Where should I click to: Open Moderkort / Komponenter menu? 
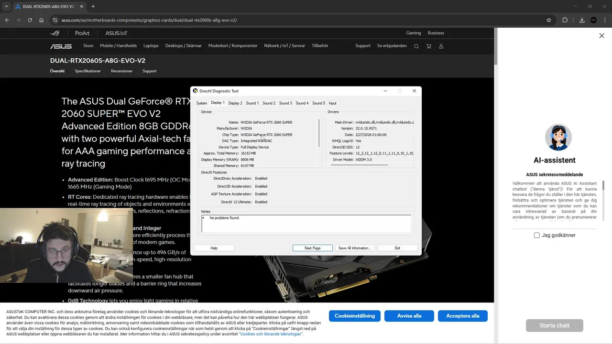[233, 46]
